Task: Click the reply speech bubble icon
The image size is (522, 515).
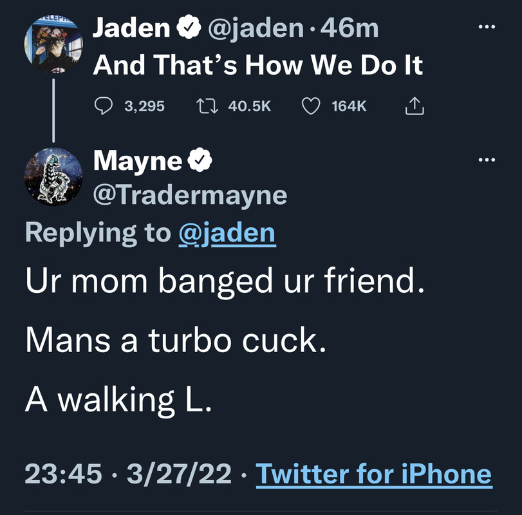Action: click(x=104, y=106)
